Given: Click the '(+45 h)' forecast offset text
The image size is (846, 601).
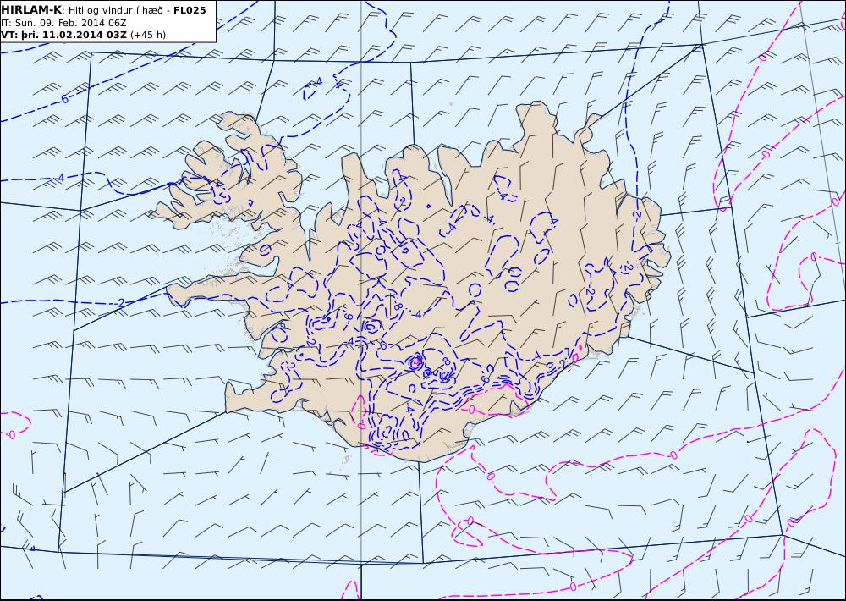Looking at the screenshot, I should (148, 35).
